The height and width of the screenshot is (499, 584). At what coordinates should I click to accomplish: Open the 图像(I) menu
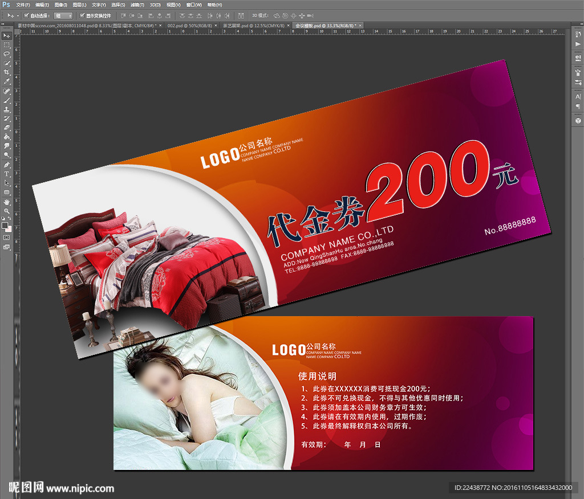tap(60, 5)
